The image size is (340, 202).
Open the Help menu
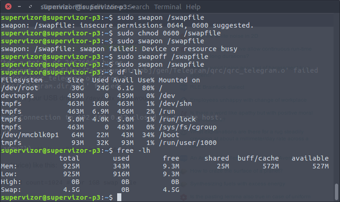point(193,7)
